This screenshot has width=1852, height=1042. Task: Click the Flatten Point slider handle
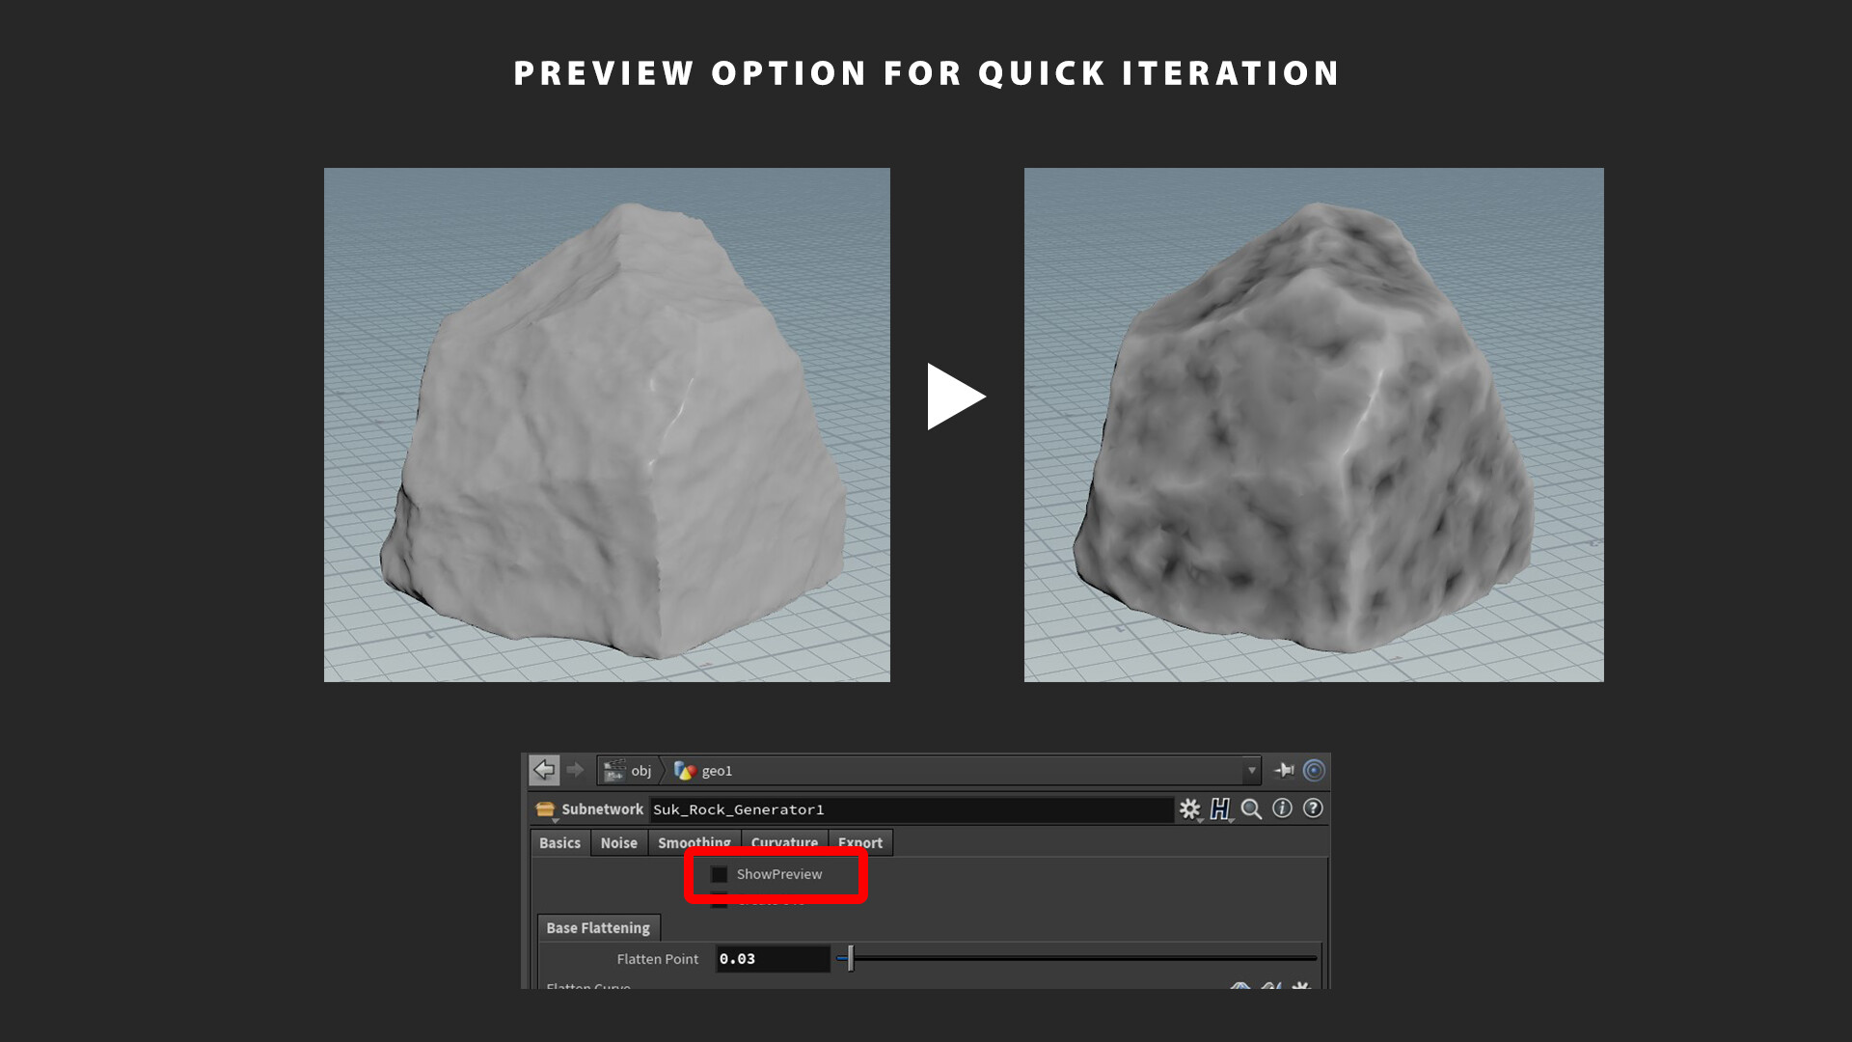(x=850, y=958)
